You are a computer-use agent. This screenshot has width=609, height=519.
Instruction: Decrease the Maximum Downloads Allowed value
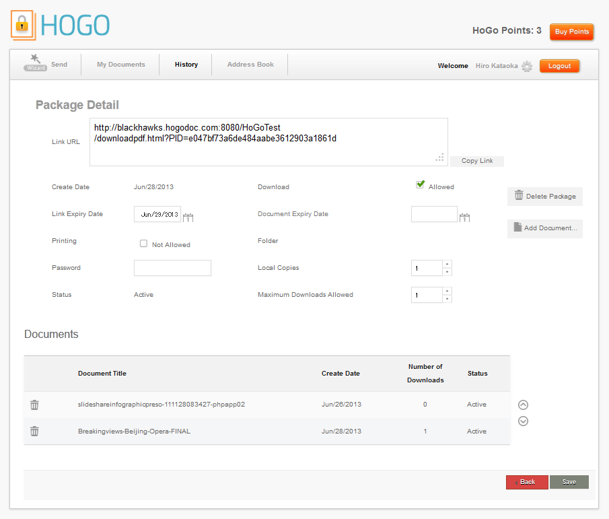tap(447, 299)
